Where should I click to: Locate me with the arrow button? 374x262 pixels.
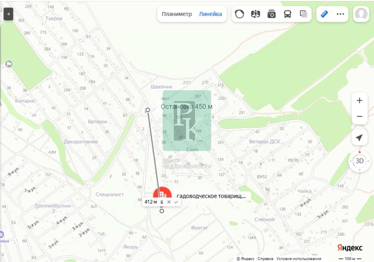pos(359,138)
